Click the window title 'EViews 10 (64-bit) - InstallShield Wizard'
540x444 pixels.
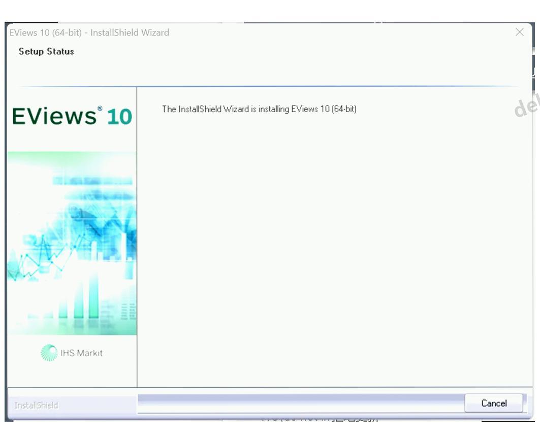click(89, 32)
